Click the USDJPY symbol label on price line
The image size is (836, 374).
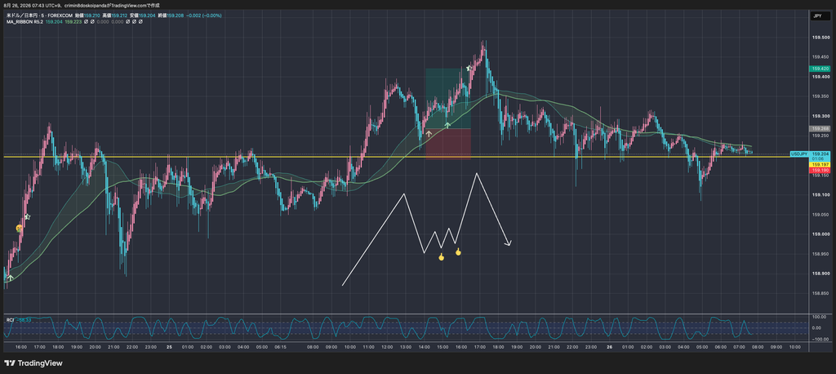[799, 154]
